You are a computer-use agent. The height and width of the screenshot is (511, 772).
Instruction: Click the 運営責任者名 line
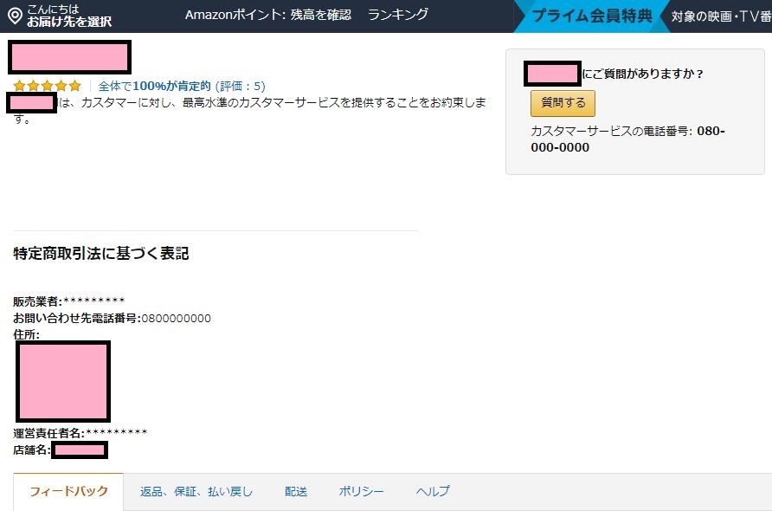(80, 433)
